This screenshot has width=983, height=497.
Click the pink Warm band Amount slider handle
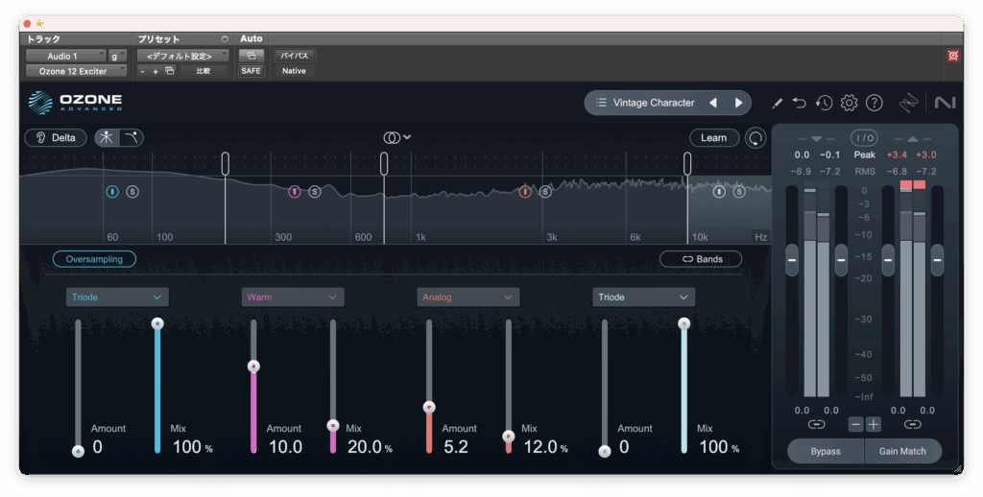tap(253, 366)
